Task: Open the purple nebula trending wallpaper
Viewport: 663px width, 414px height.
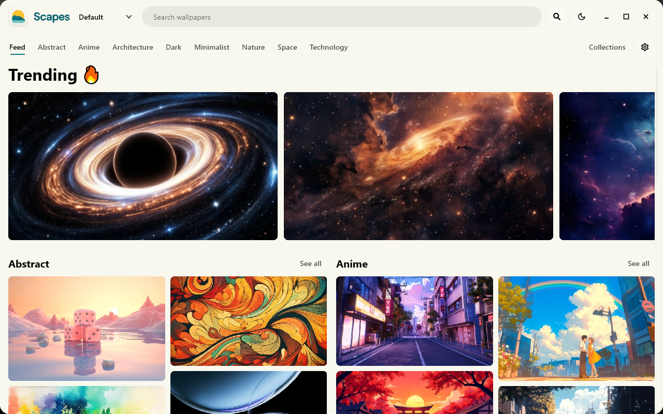Action: [607, 166]
